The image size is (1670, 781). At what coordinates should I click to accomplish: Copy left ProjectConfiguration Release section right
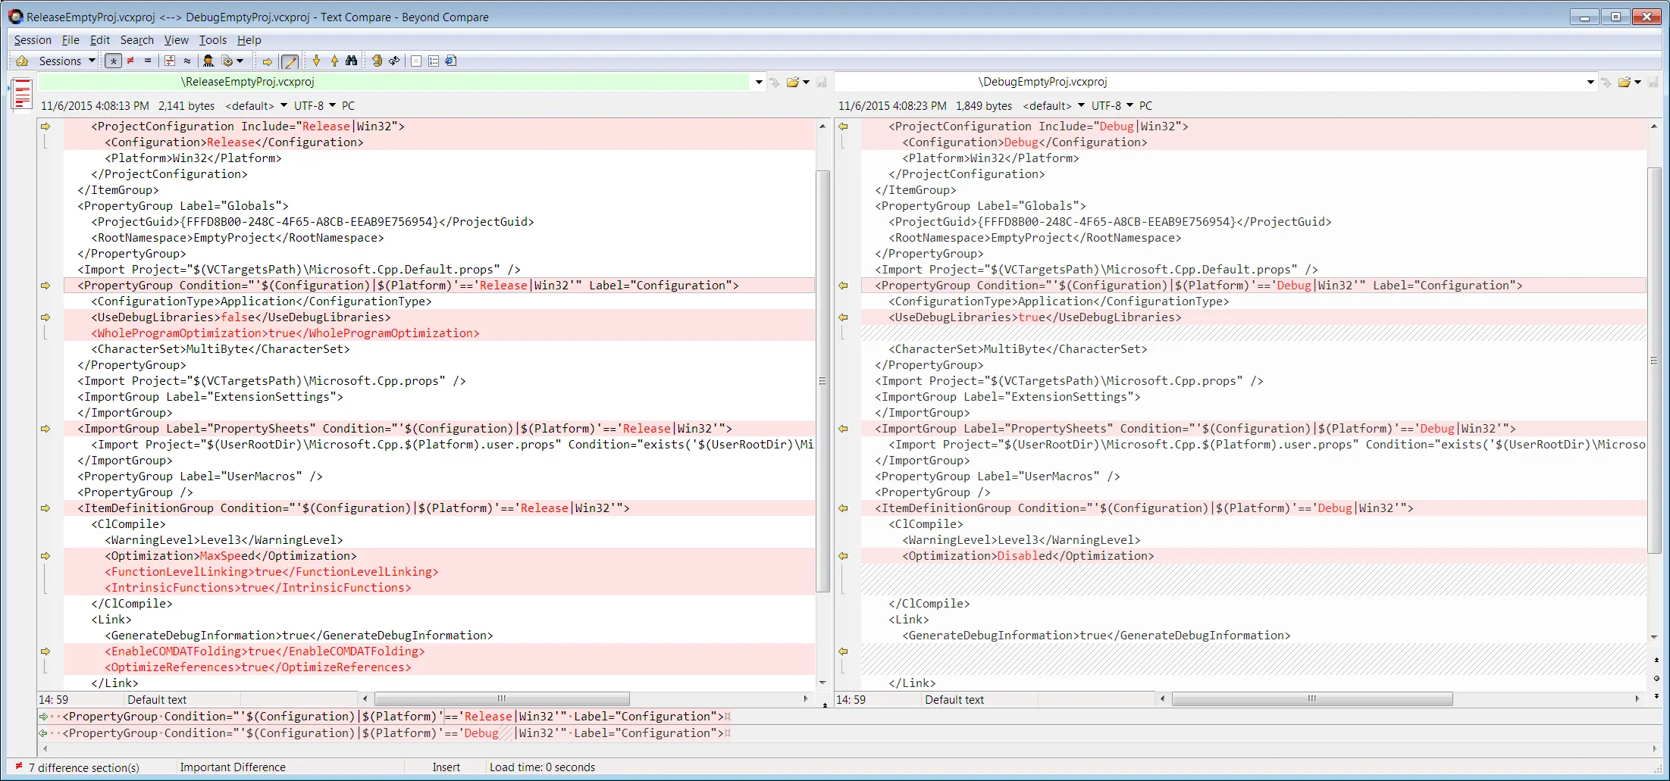45,127
